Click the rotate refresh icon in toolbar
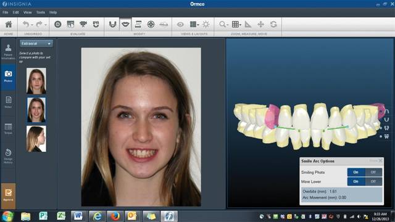This screenshot has width=395, height=222. coord(273,24)
